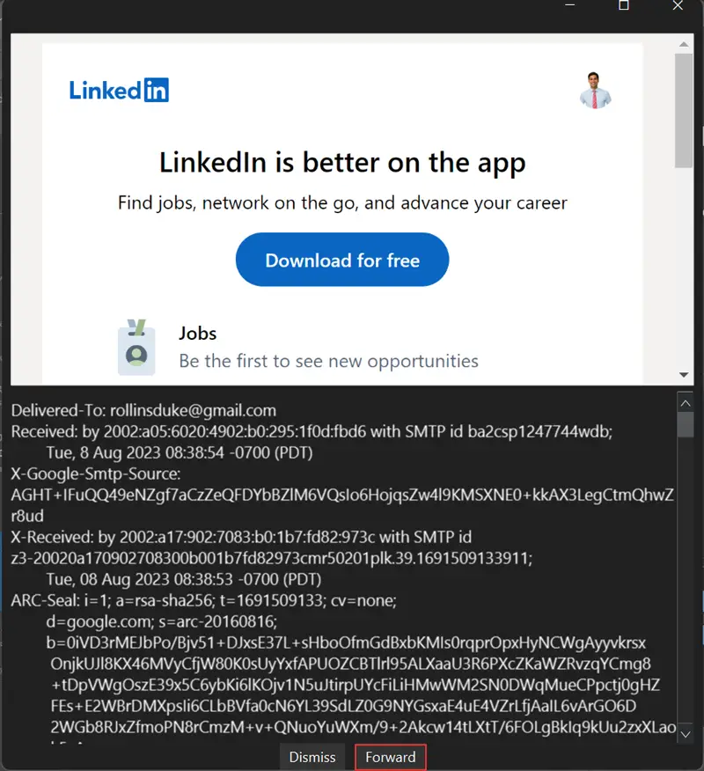
Task: Click the profile photo avatar
Action: [x=595, y=90]
